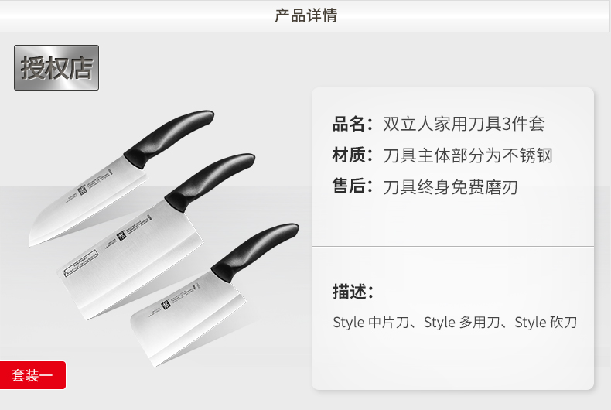The width and height of the screenshot is (611, 410).
Task: Click the bottom chopper's black handle
Action: click(x=254, y=252)
